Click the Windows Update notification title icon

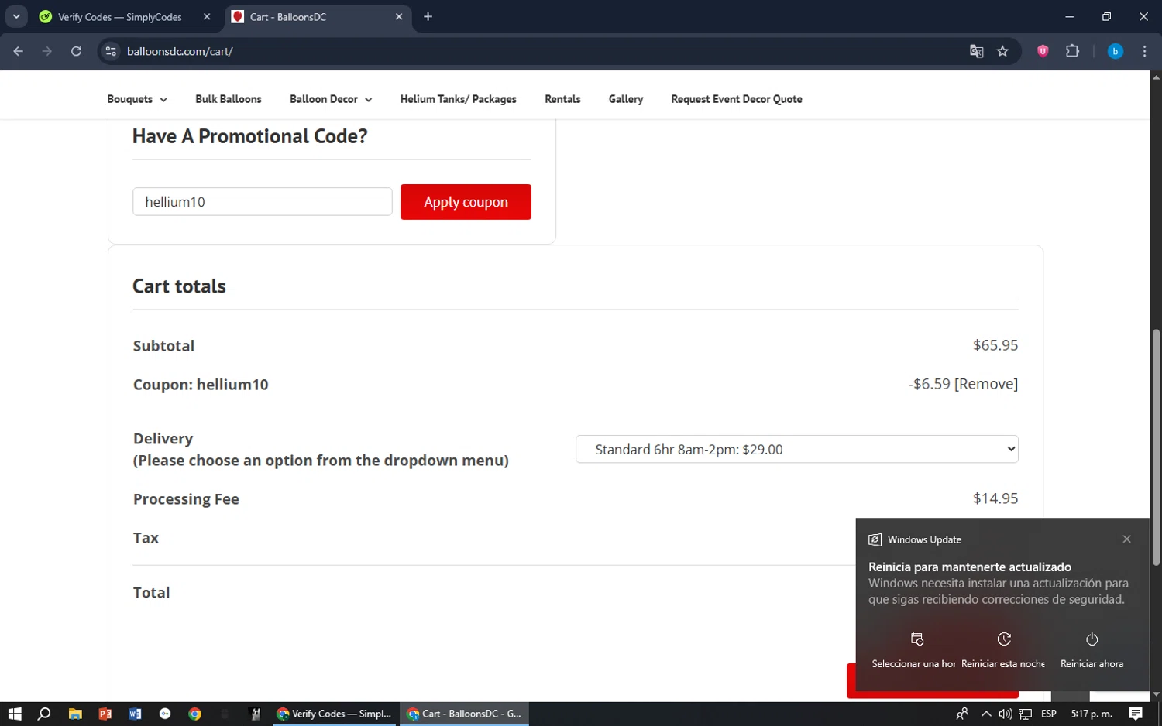[875, 539]
